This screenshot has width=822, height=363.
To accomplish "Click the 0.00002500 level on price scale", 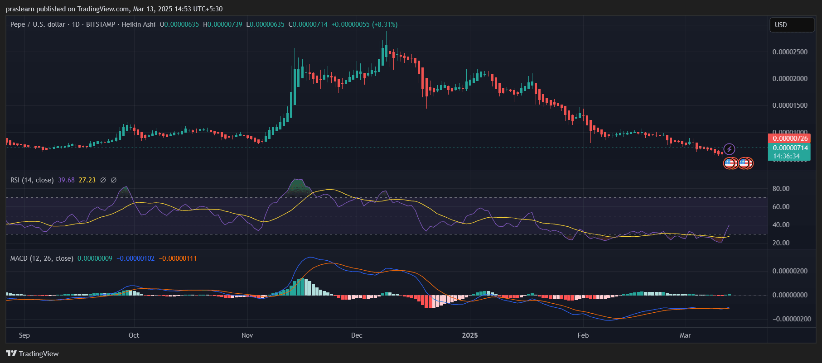I will 790,52.
